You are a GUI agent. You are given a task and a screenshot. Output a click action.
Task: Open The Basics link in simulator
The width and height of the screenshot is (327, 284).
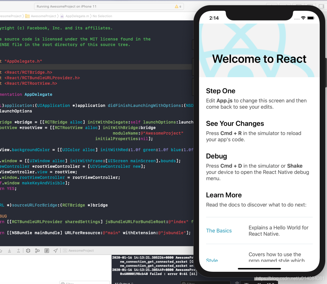pyautogui.click(x=219, y=231)
